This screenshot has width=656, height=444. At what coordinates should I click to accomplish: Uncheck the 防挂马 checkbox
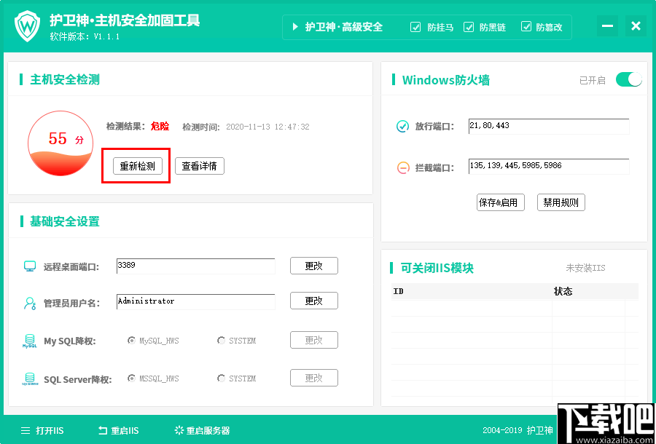tap(415, 28)
